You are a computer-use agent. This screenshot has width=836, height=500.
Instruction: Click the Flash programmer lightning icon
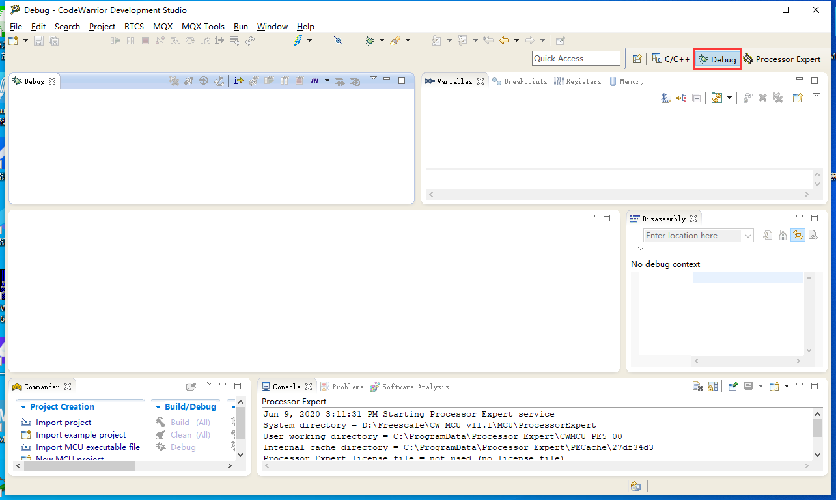[298, 40]
